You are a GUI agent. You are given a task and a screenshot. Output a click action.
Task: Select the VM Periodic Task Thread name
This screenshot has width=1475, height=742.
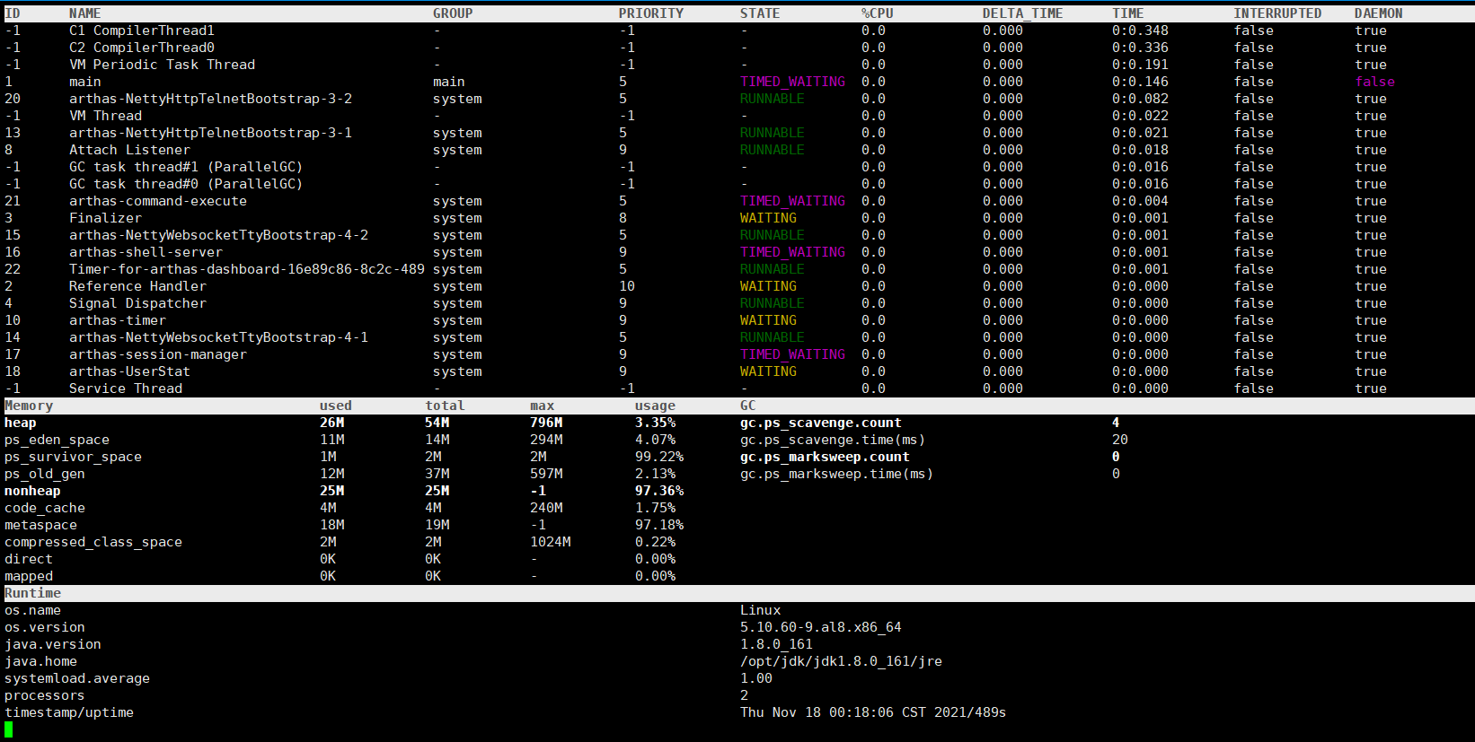point(162,65)
